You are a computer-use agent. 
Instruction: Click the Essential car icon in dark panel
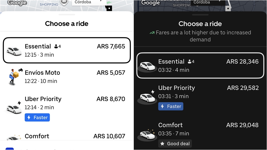[x=148, y=66]
